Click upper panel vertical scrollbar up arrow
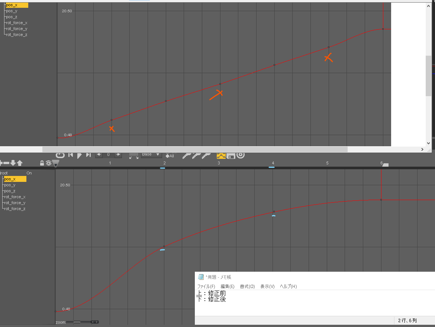Viewport: 435px width, 327px height. (x=429, y=6)
